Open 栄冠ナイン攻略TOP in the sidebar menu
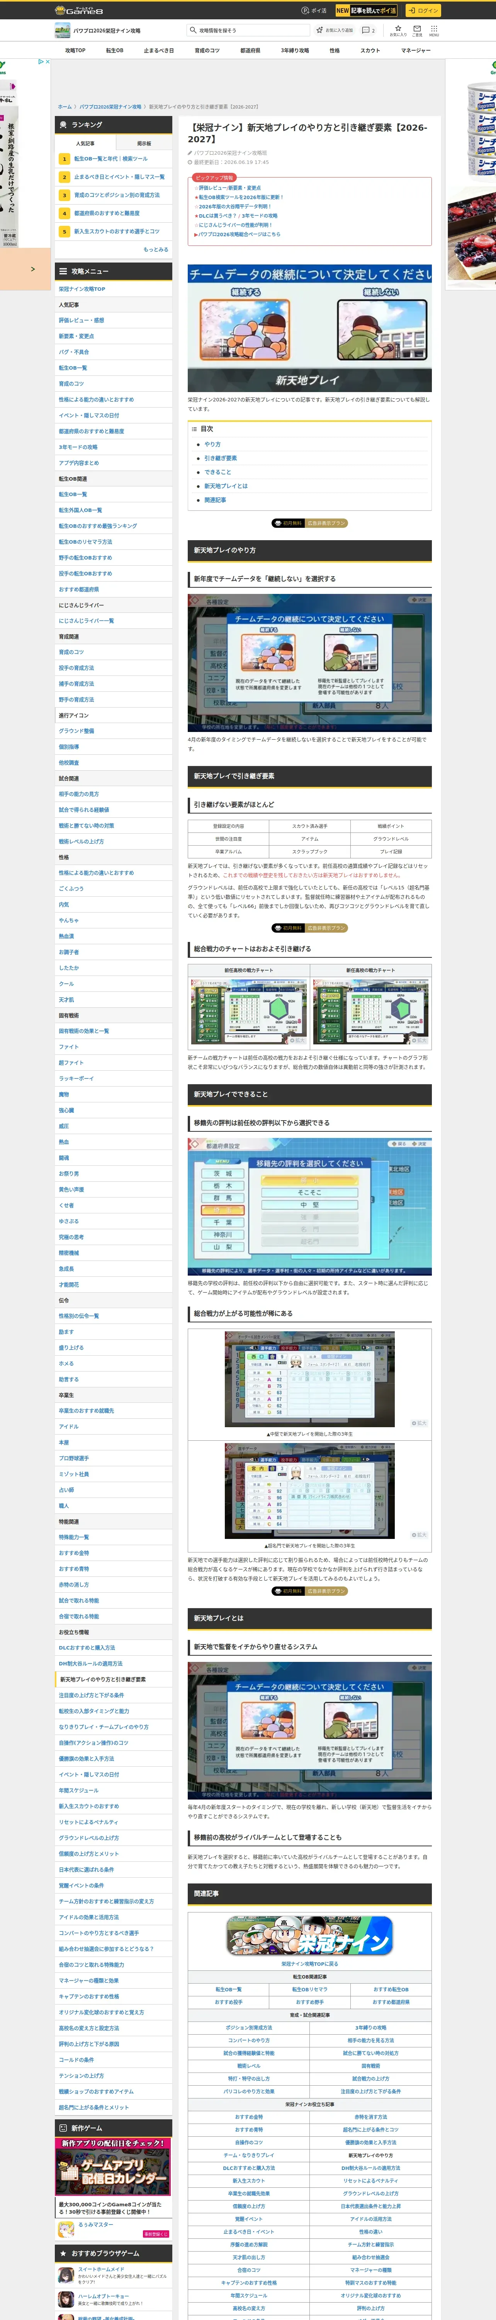This screenshot has height=2320, width=496. [x=82, y=289]
